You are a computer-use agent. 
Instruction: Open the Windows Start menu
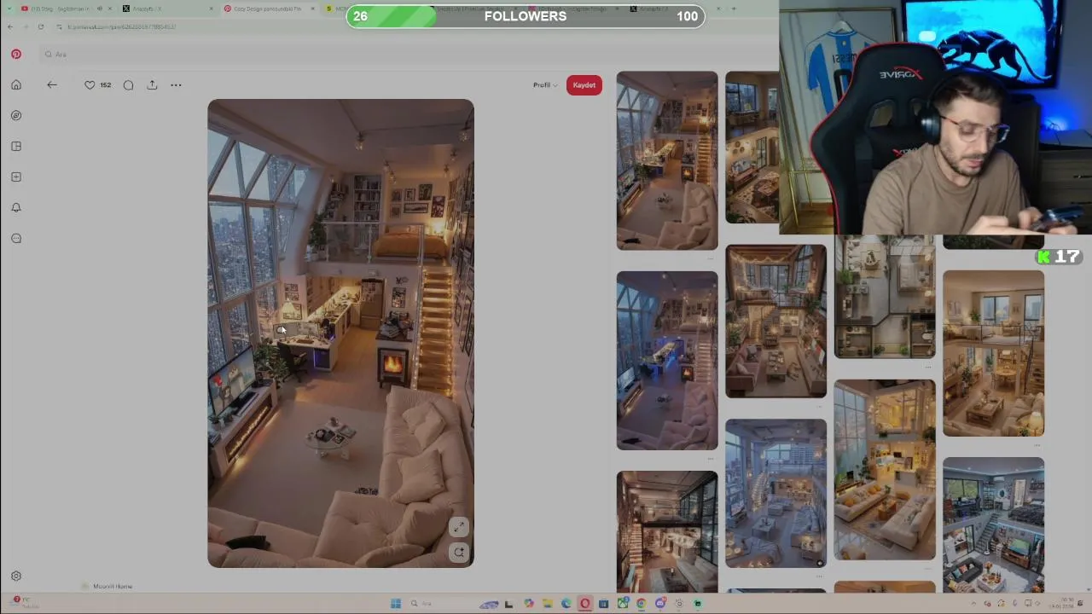pos(396,603)
